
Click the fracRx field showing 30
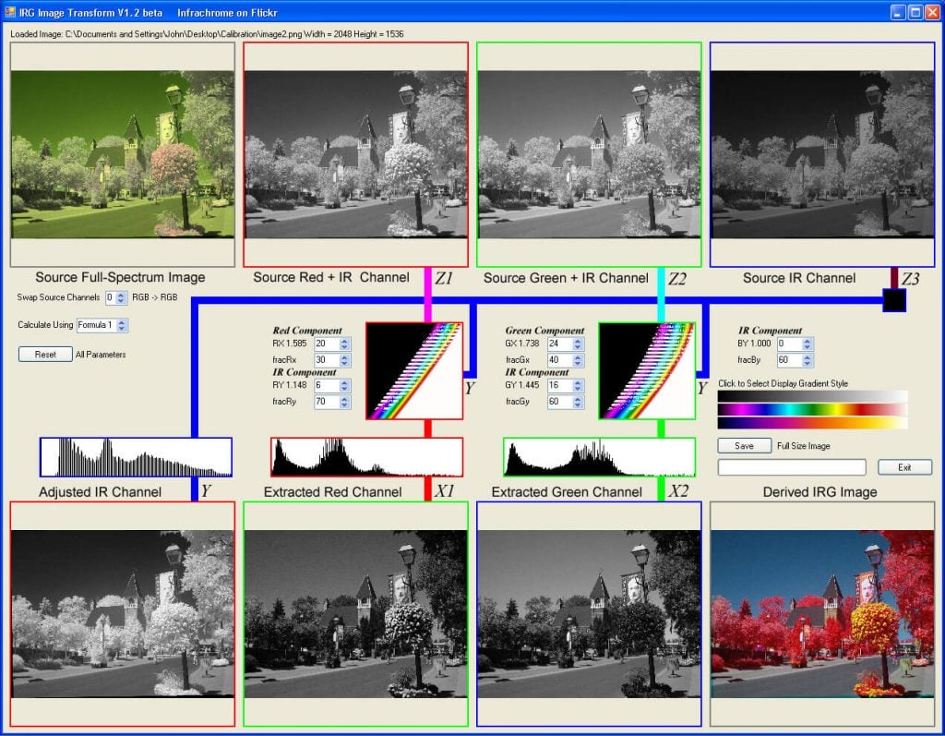(x=326, y=360)
